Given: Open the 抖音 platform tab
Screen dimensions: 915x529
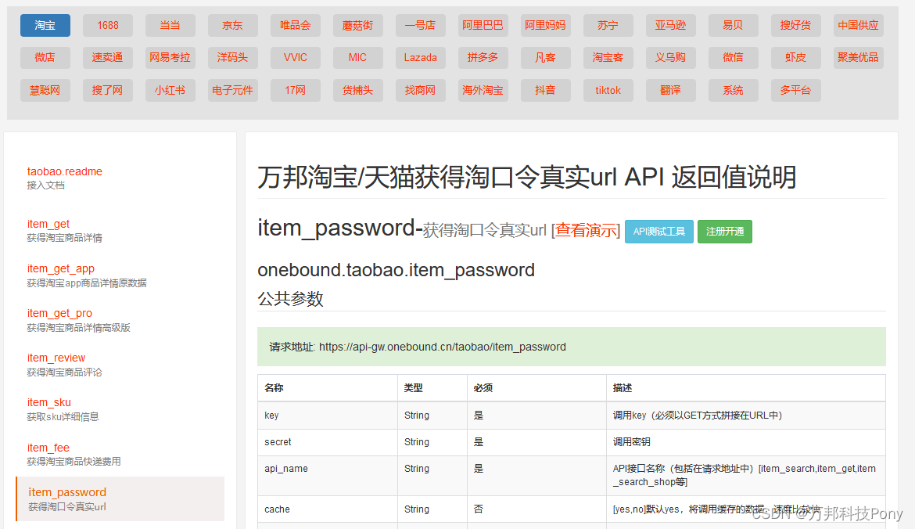Looking at the screenshot, I should (545, 90).
